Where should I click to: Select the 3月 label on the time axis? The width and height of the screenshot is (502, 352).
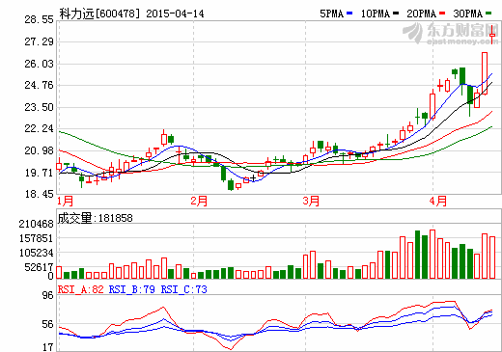pos(311,202)
